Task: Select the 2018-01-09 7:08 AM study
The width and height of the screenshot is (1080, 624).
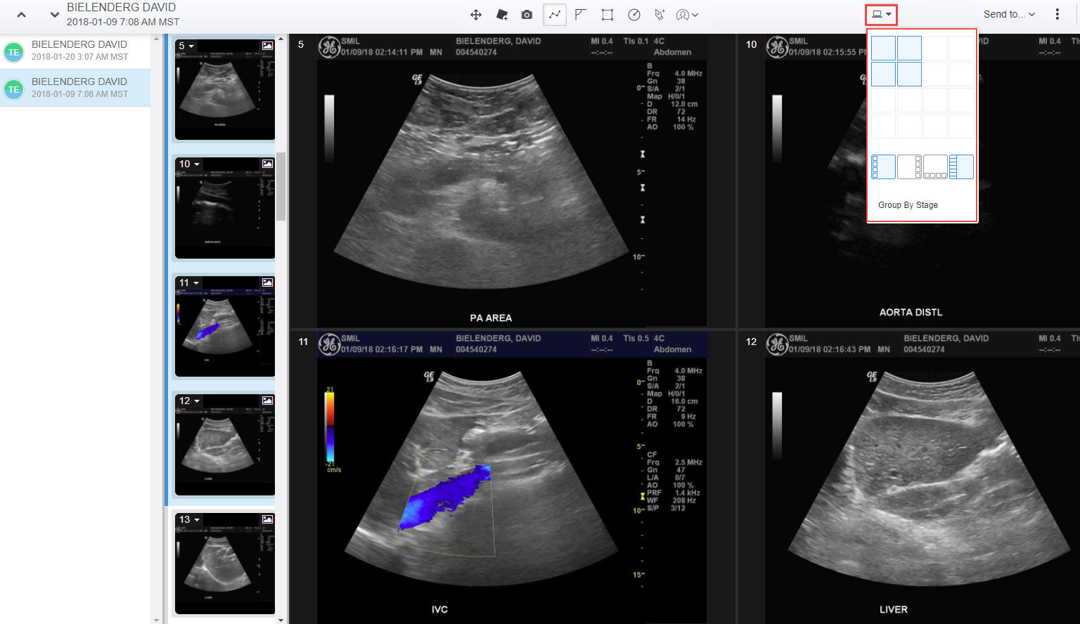Action: [75, 88]
